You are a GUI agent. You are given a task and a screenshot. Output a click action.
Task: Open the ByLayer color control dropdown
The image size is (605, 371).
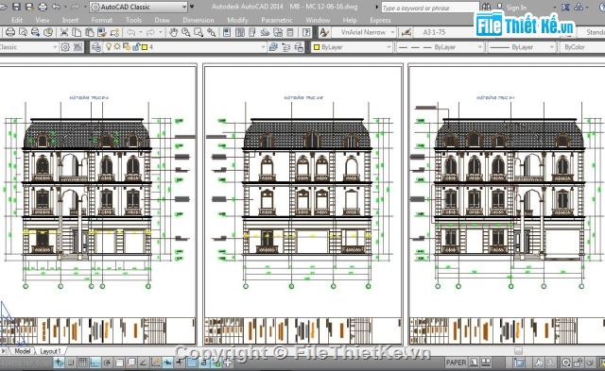[x=352, y=47]
